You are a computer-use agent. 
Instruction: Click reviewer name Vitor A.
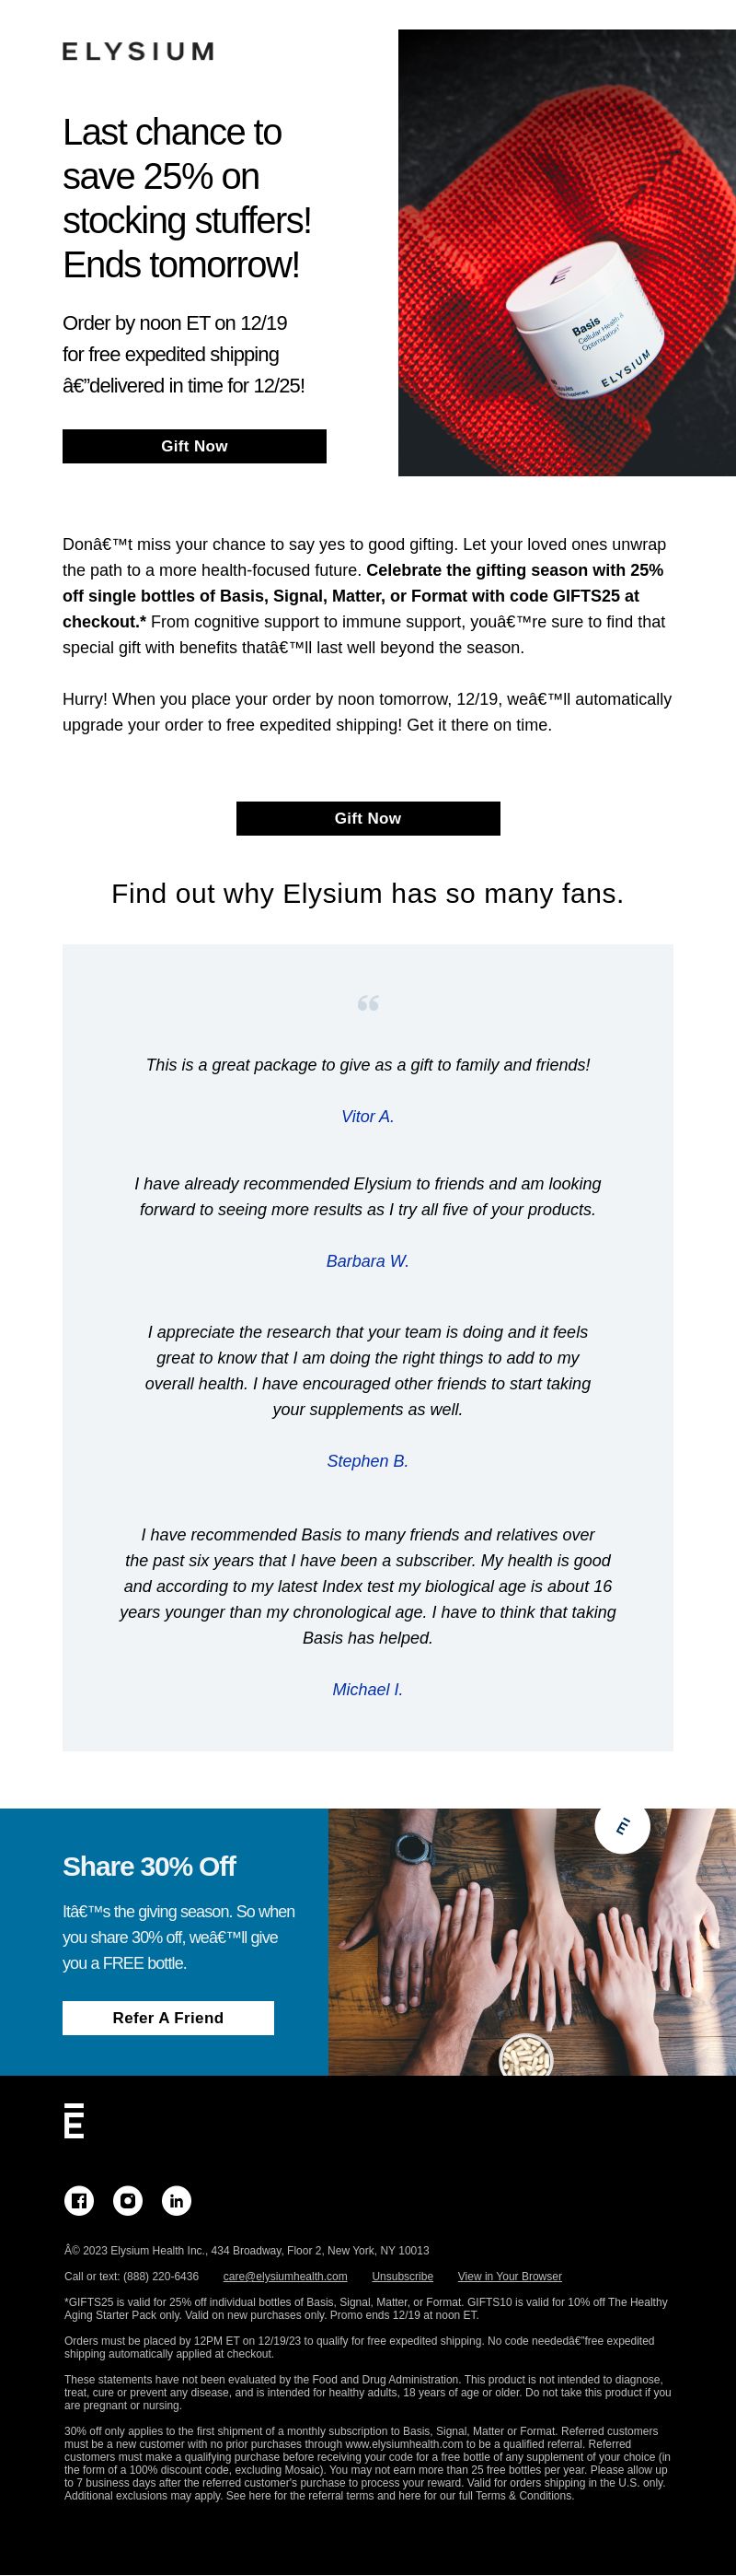367,1116
